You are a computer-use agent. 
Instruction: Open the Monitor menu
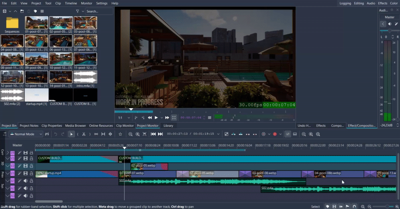86,3
